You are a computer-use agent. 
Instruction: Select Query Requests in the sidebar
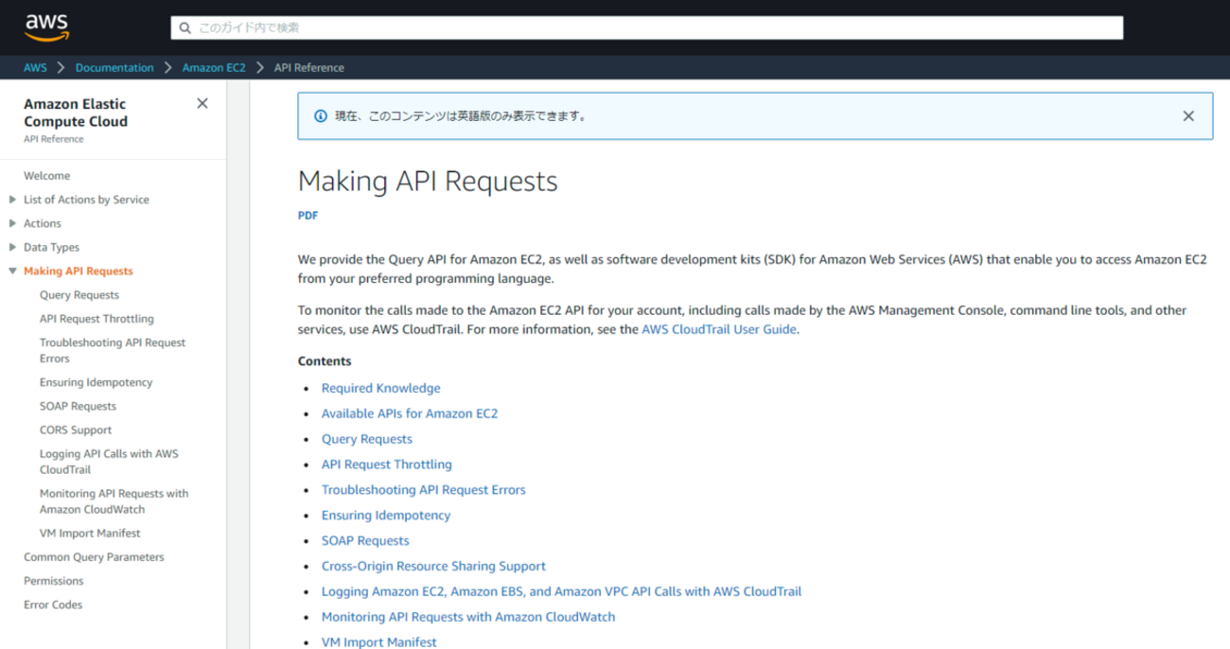click(79, 295)
